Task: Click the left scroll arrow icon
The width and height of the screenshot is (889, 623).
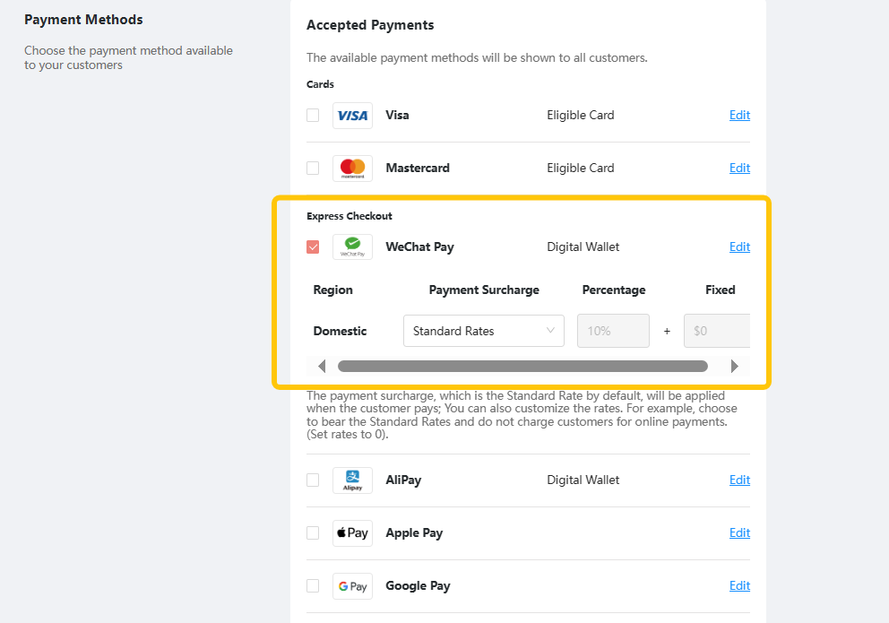Action: [x=322, y=367]
